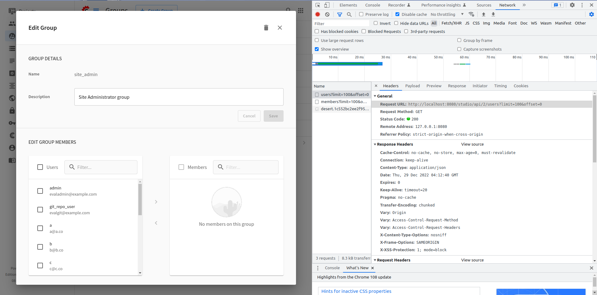View source of Response Headers
597x295 pixels.
point(472,144)
